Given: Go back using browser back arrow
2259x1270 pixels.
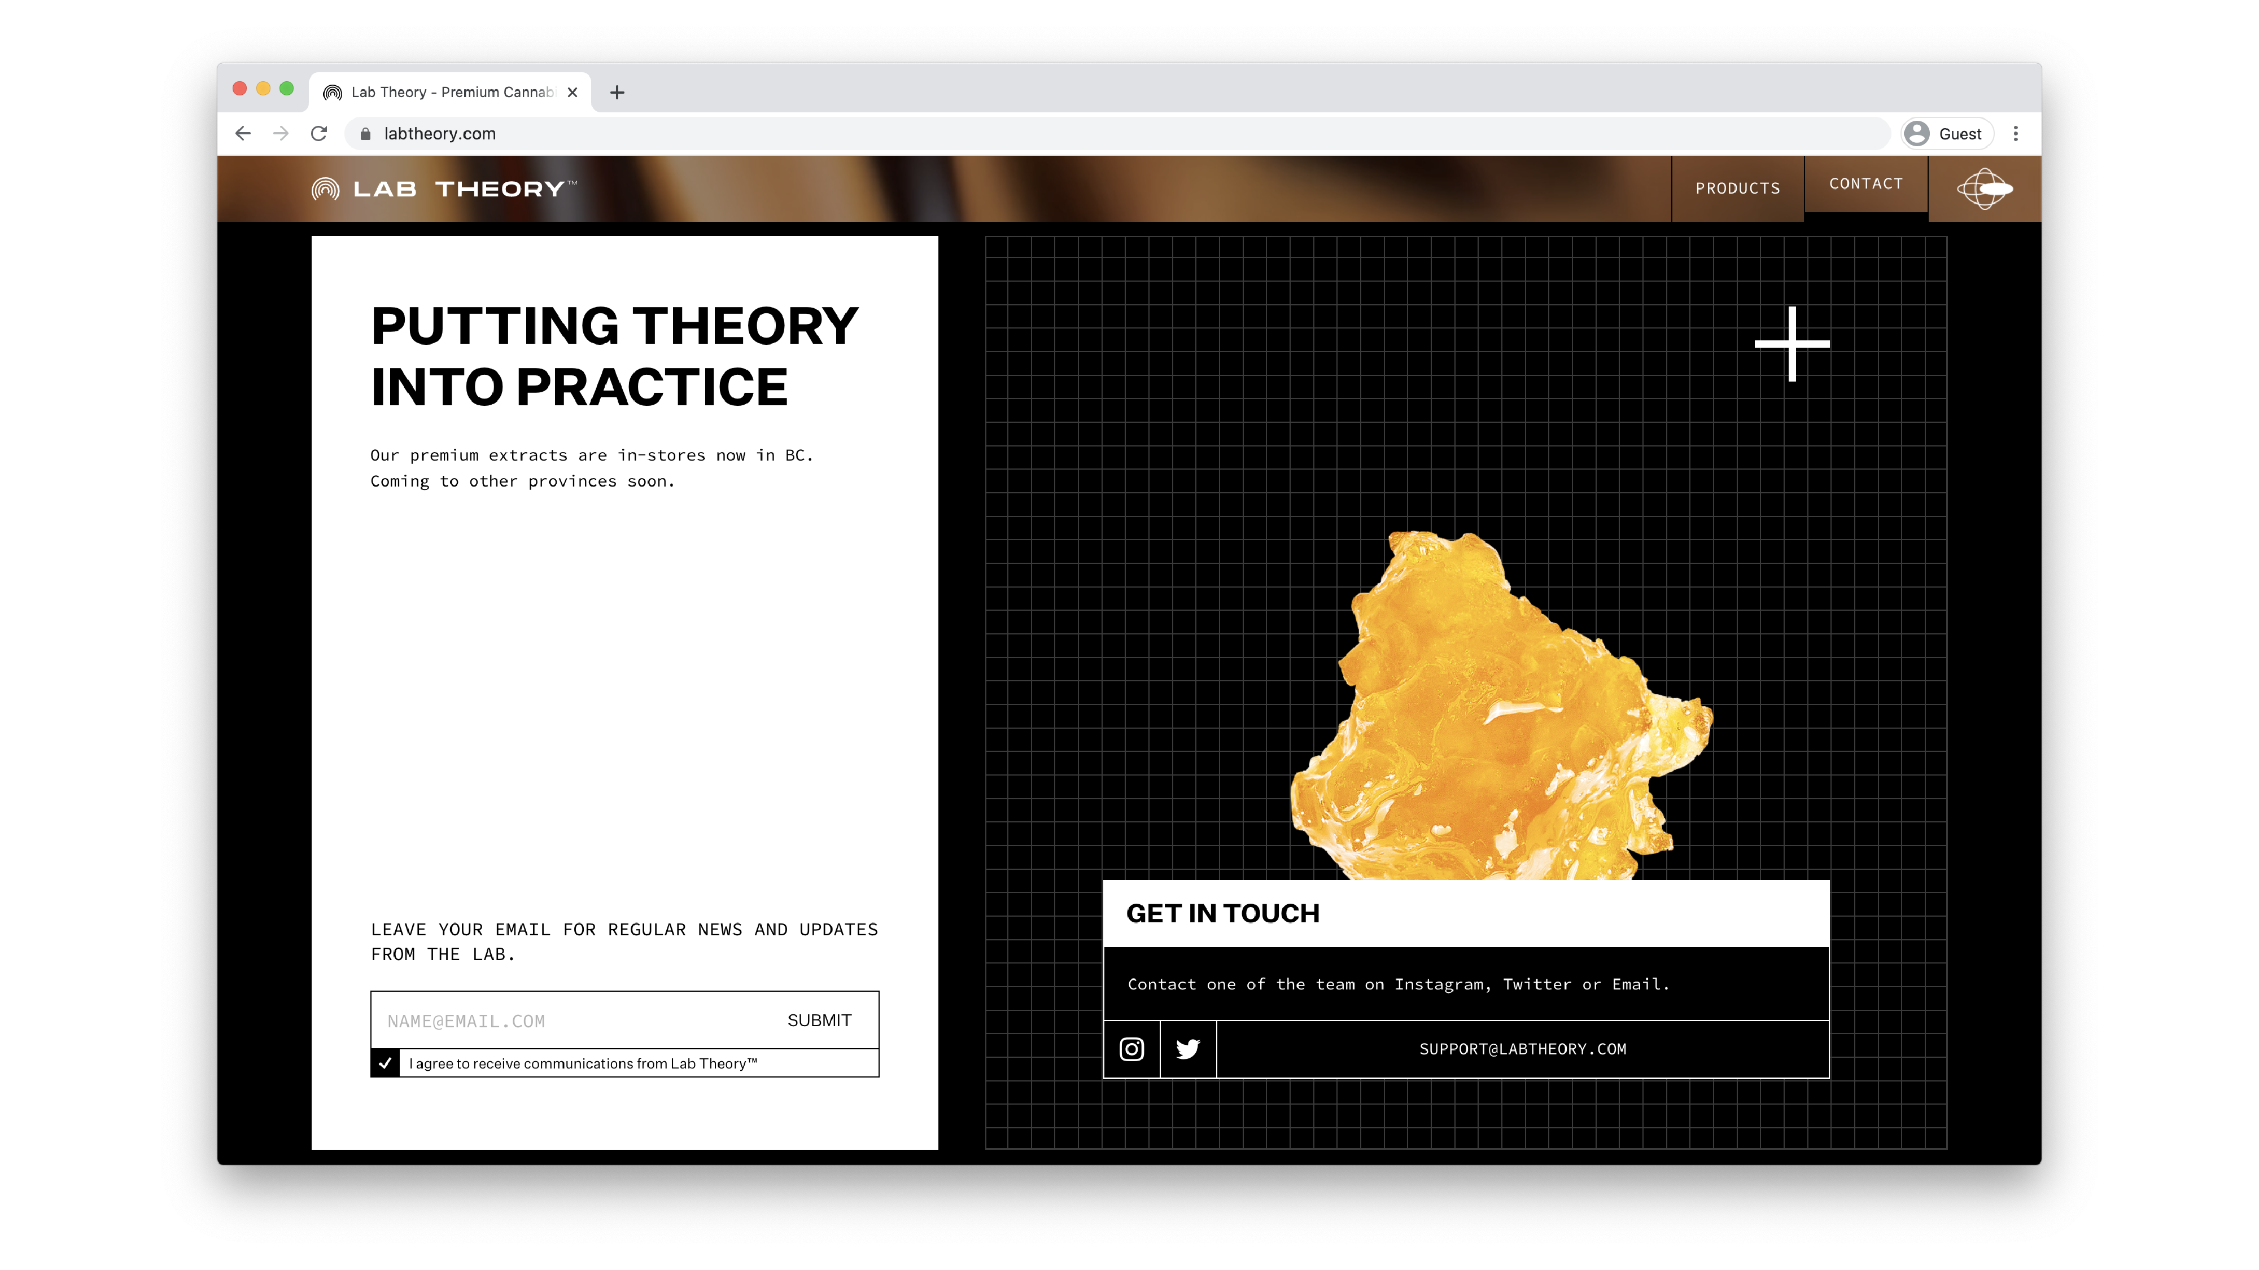Looking at the screenshot, I should click(243, 133).
